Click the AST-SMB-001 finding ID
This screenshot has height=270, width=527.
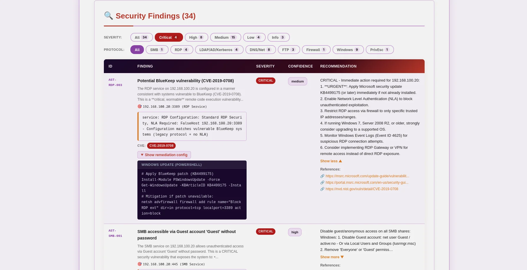tap(115, 233)
